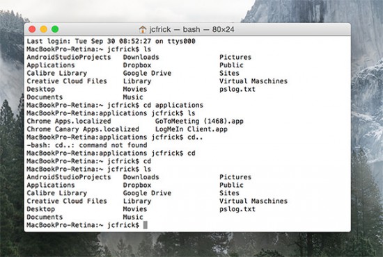Minimize the Terminal with yellow button
The height and width of the screenshot is (257, 383).
click(x=43, y=29)
